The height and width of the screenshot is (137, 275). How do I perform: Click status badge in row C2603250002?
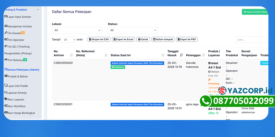tap(137, 63)
